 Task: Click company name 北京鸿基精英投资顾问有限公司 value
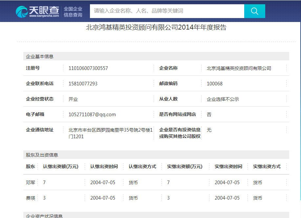click(x=239, y=68)
